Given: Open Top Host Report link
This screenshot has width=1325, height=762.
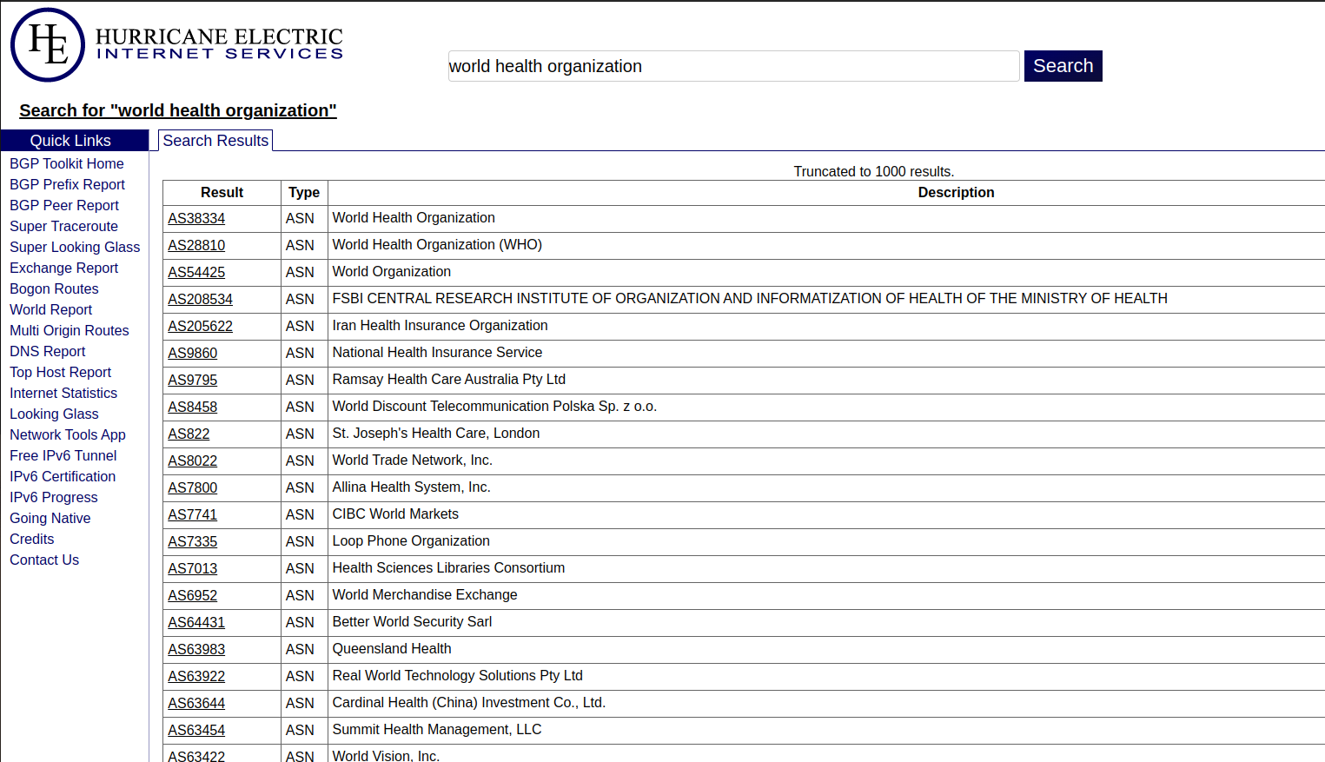Looking at the screenshot, I should 61,372.
